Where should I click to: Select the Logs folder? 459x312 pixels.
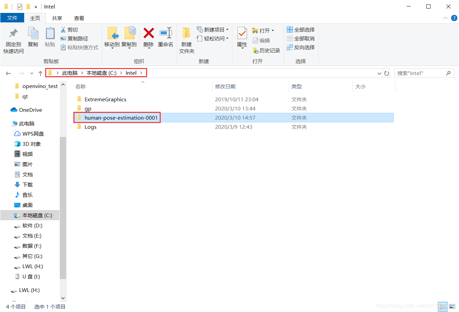pos(90,127)
